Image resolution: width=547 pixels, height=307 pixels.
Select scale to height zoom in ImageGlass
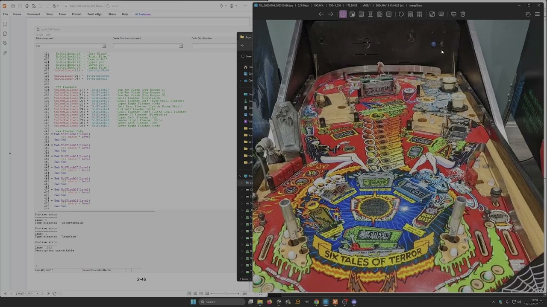(x=371, y=14)
